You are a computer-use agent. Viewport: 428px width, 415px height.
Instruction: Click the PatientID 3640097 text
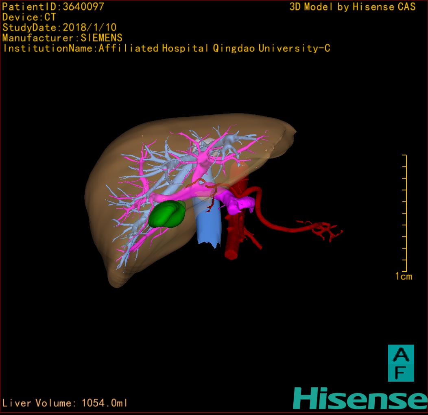point(53,7)
